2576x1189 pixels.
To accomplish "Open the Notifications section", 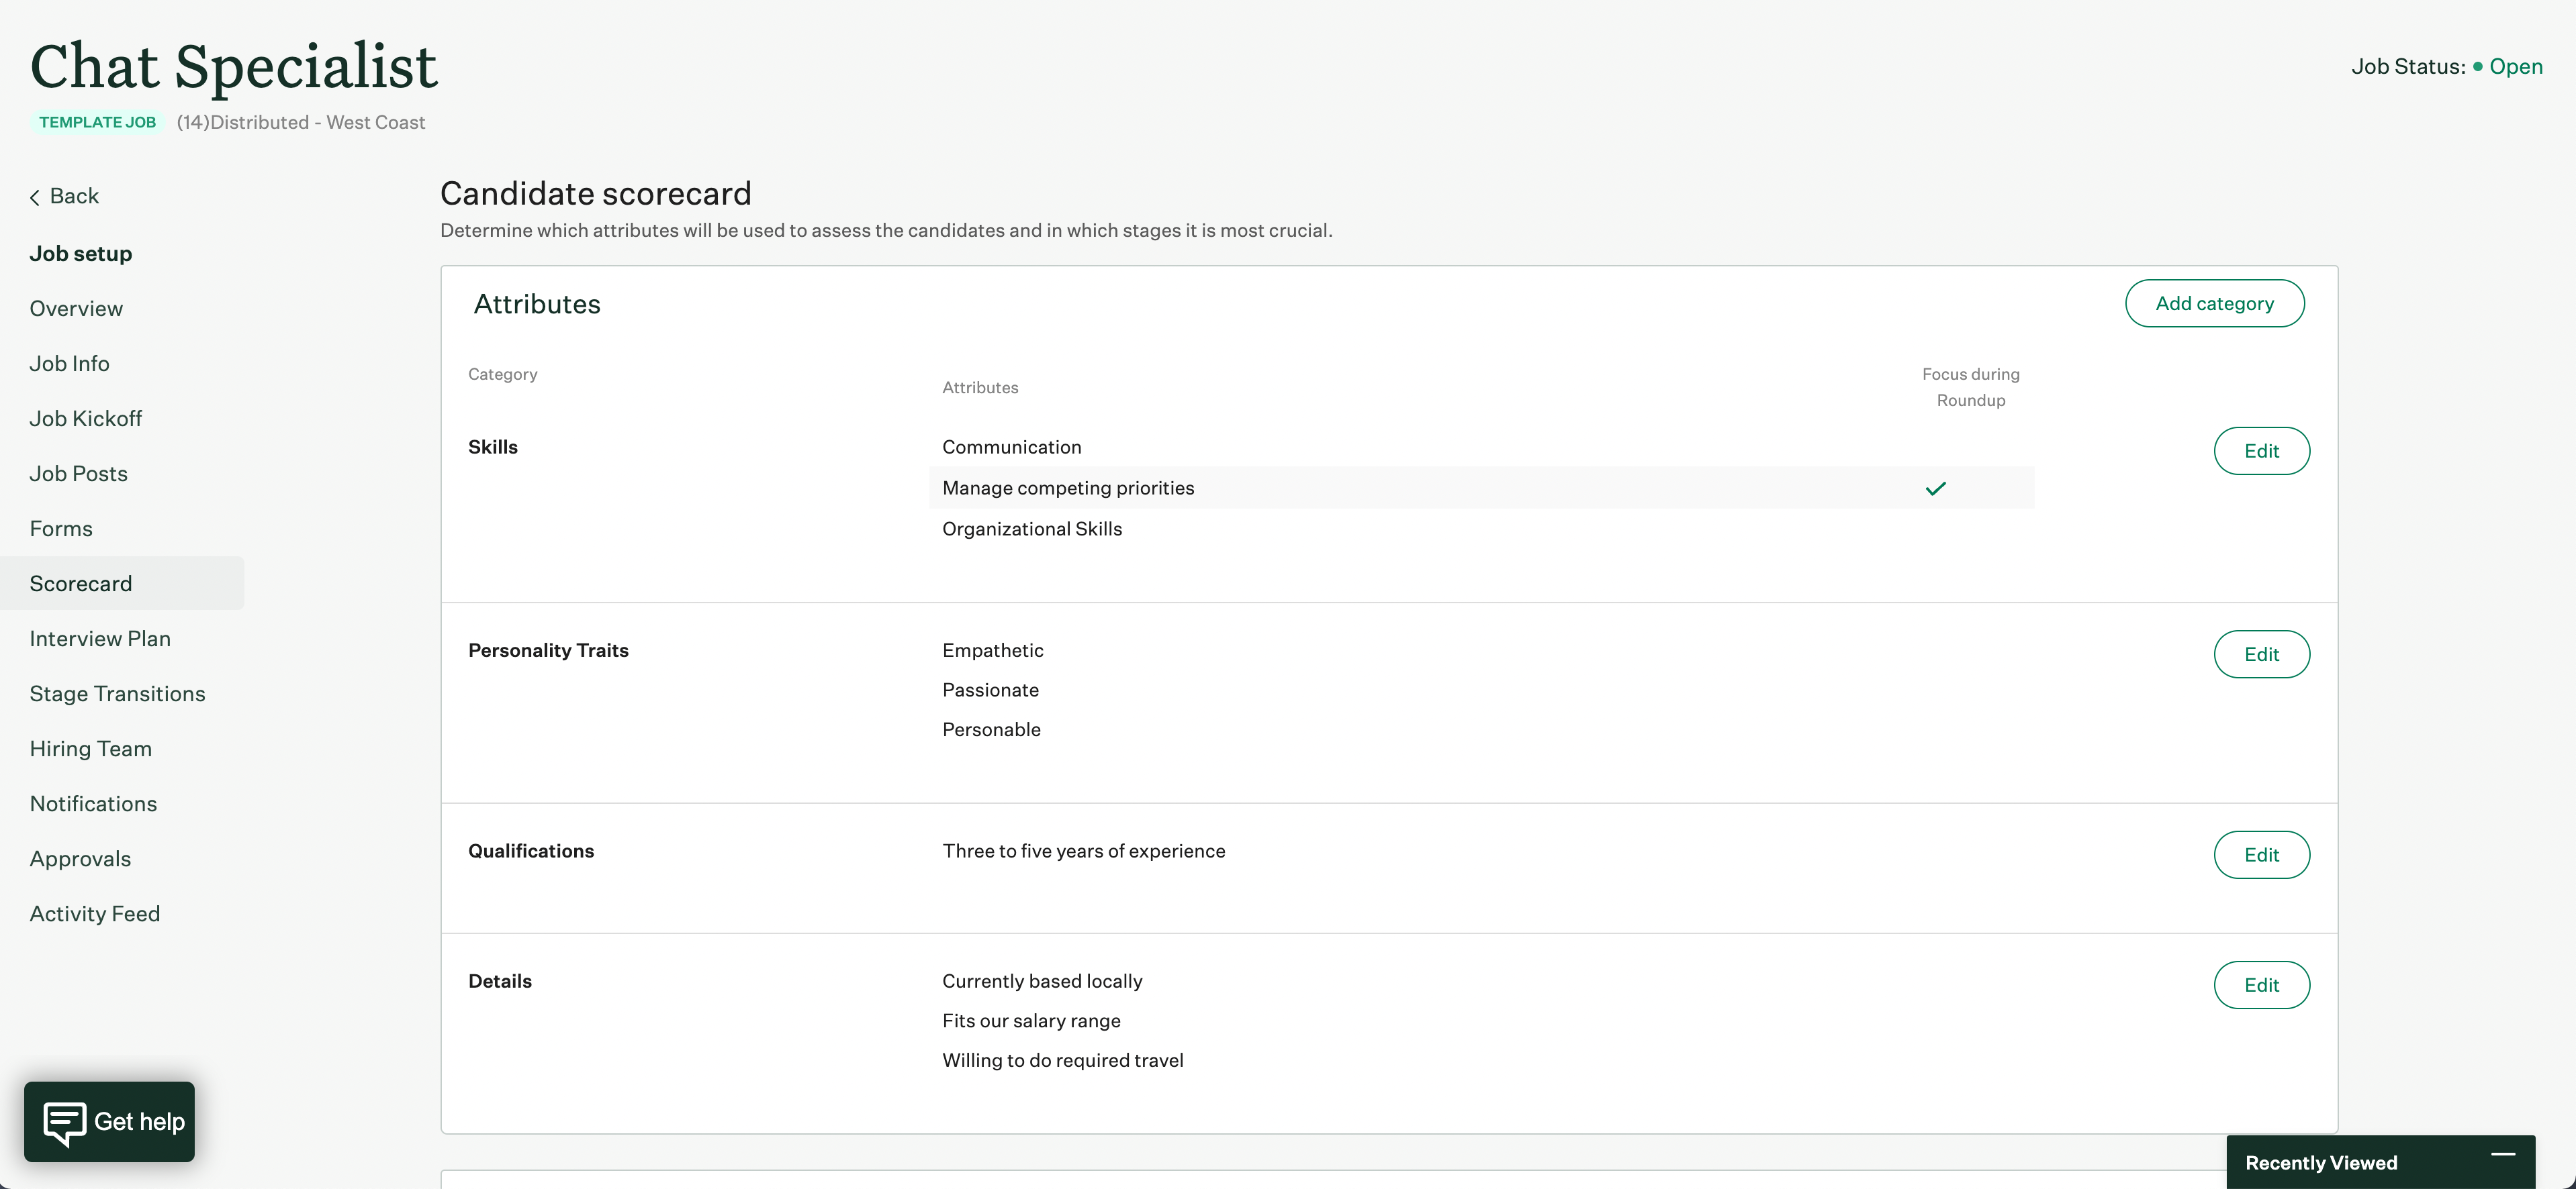I will (x=93, y=803).
